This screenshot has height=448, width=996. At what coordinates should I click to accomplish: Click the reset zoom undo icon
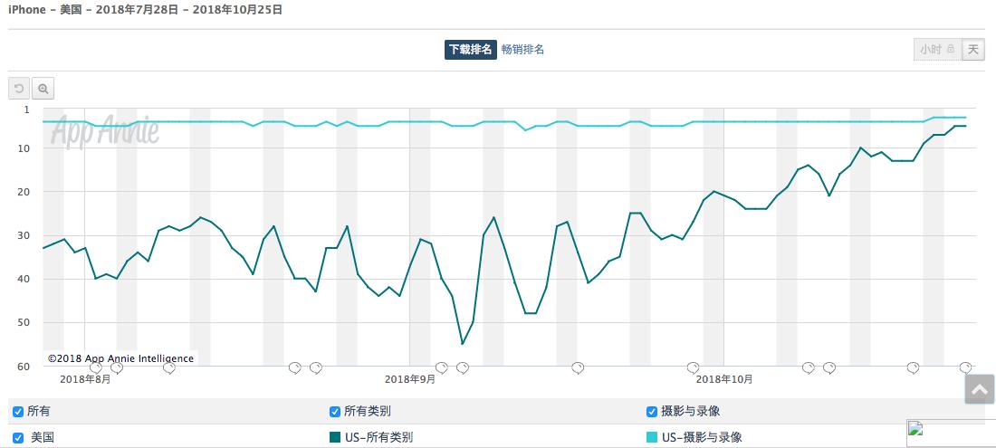tap(18, 88)
